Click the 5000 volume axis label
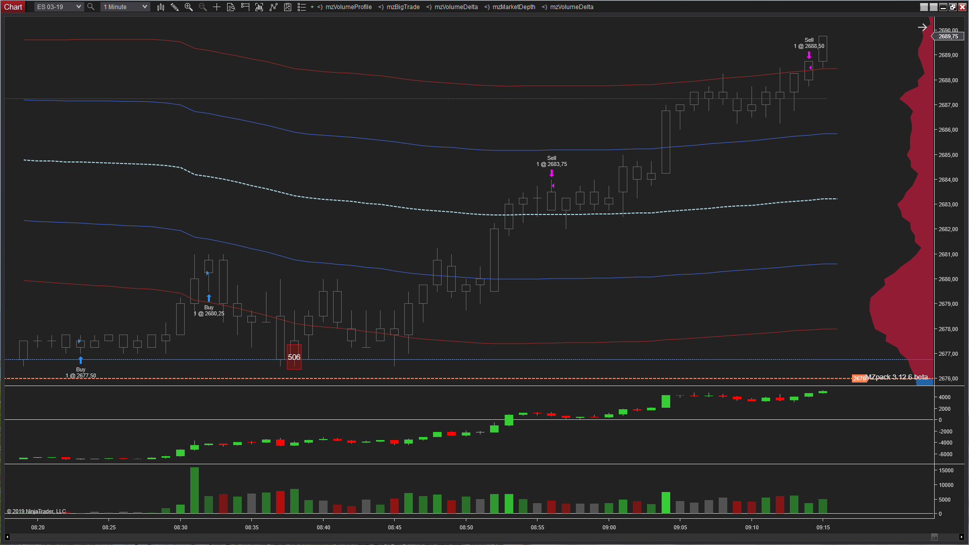The height and width of the screenshot is (545, 969). [945, 500]
